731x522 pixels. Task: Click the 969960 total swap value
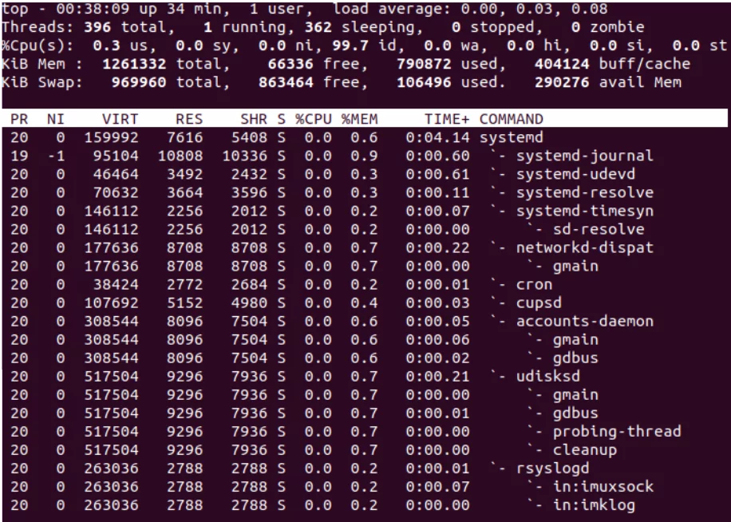(x=139, y=82)
